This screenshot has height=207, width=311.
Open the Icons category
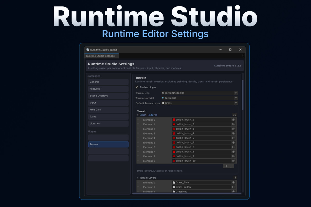108,117
